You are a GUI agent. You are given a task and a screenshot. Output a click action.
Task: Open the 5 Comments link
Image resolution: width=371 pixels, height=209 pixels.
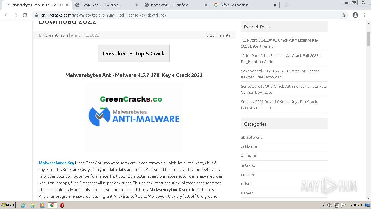(x=218, y=35)
